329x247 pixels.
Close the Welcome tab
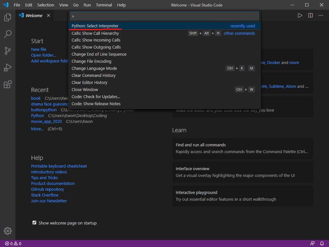tap(49, 15)
